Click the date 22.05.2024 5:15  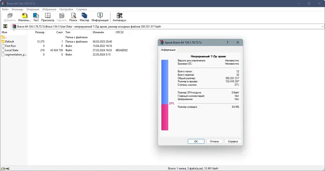[x=102, y=55]
